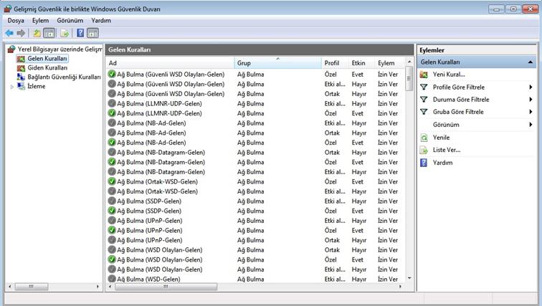Image resolution: width=542 pixels, height=306 pixels.
Task: Click the Up one level folder icon
Action: 37,33
